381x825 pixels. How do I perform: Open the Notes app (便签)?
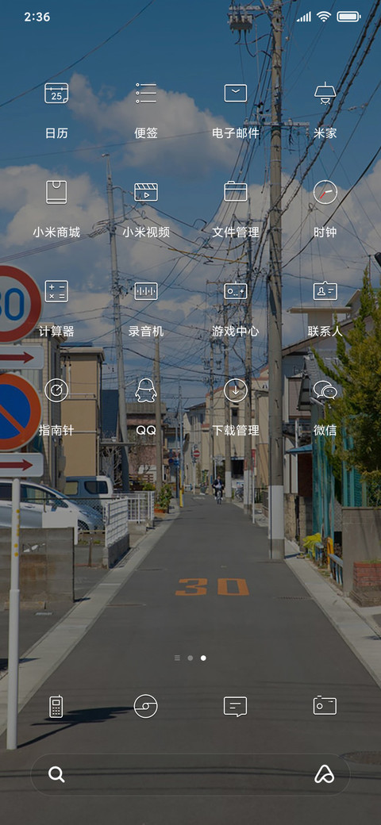[x=146, y=94]
